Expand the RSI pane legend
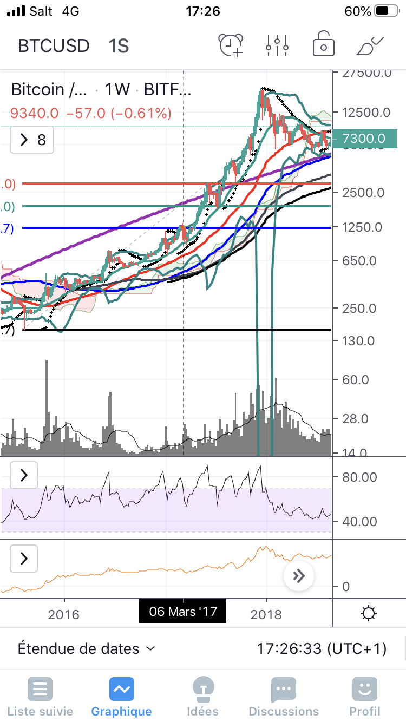This screenshot has height=722, width=406. (24, 476)
